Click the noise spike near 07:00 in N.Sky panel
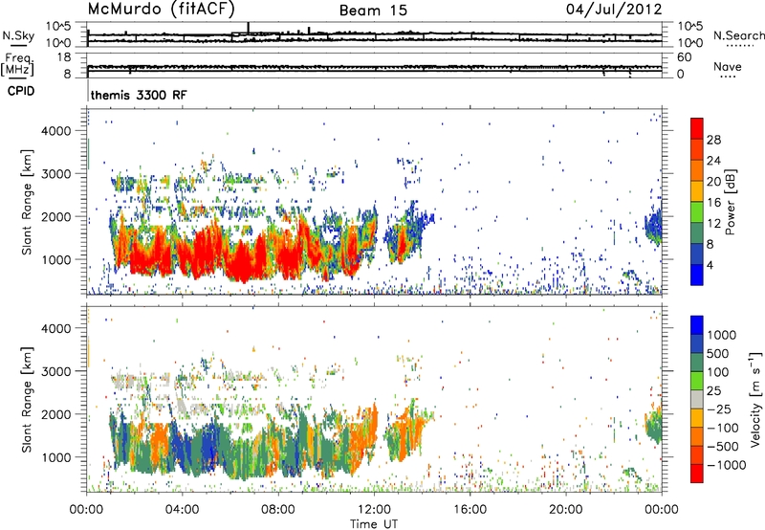 tap(249, 29)
